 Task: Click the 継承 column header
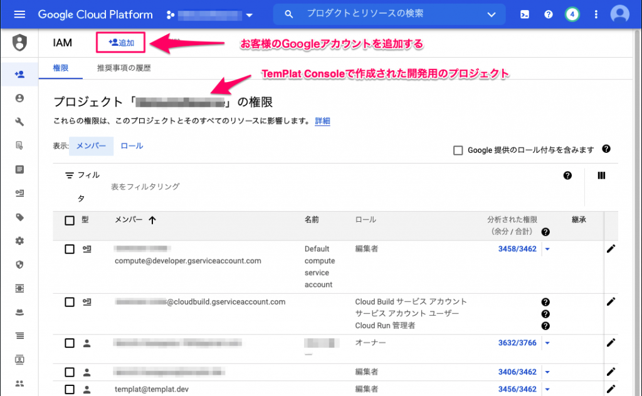[579, 220]
